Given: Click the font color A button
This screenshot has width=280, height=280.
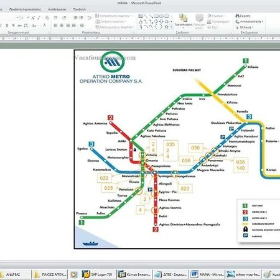Looking at the screenshot, I should coord(44,26).
